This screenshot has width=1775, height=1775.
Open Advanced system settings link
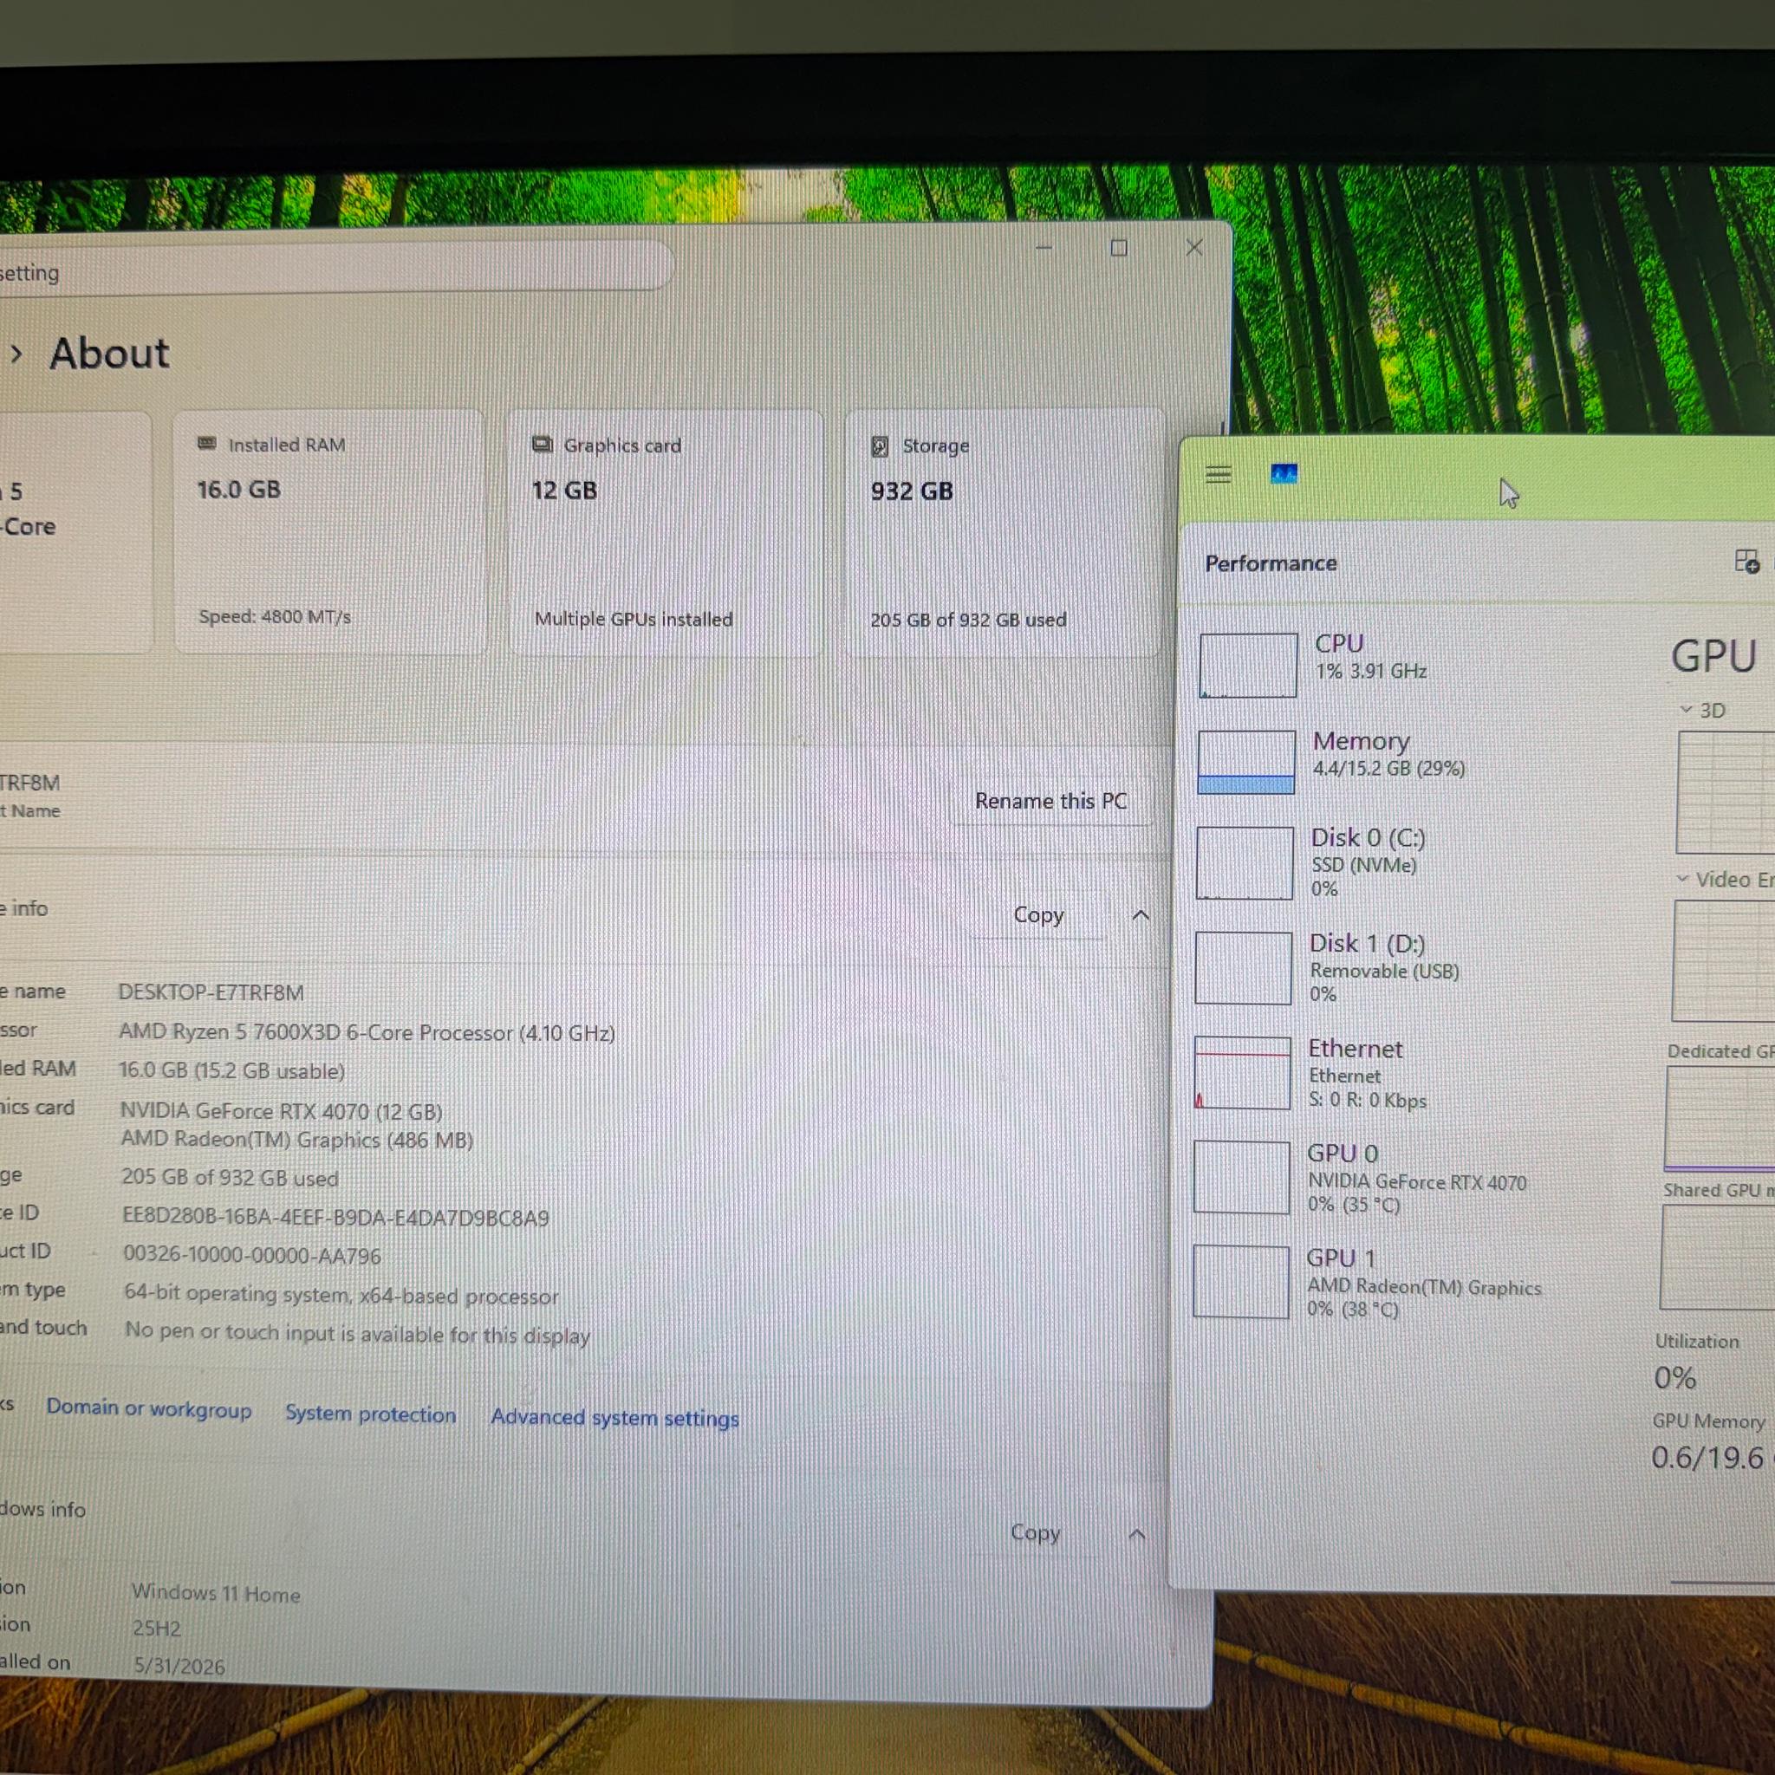click(614, 1418)
